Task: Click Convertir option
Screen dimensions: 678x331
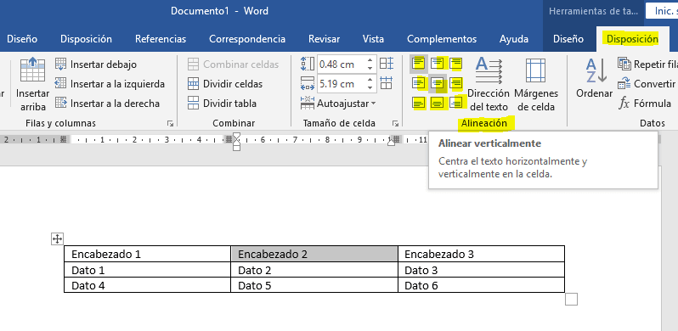Action: 647,84
